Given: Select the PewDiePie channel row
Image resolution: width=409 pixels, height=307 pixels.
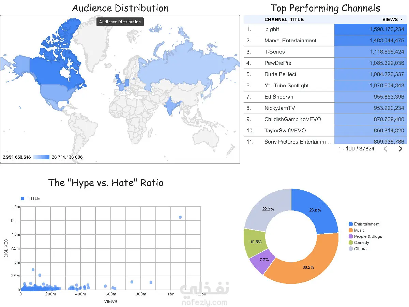Looking at the screenshot, I should 325,63.
